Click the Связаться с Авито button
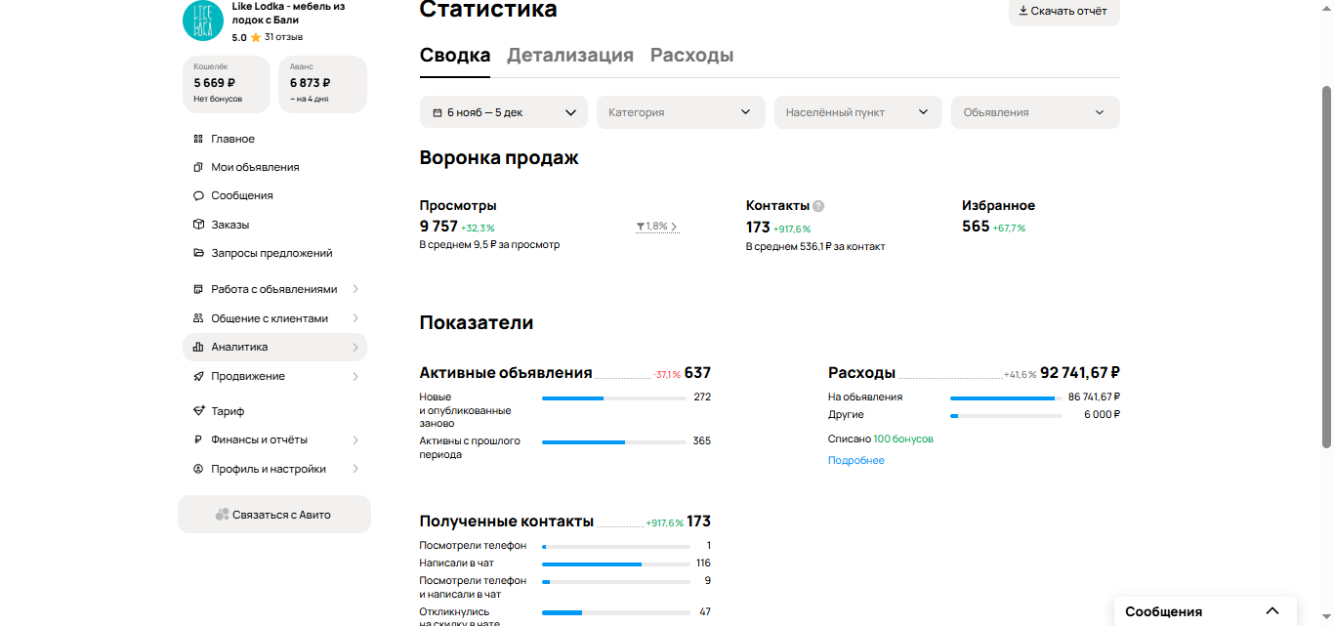 tap(274, 515)
